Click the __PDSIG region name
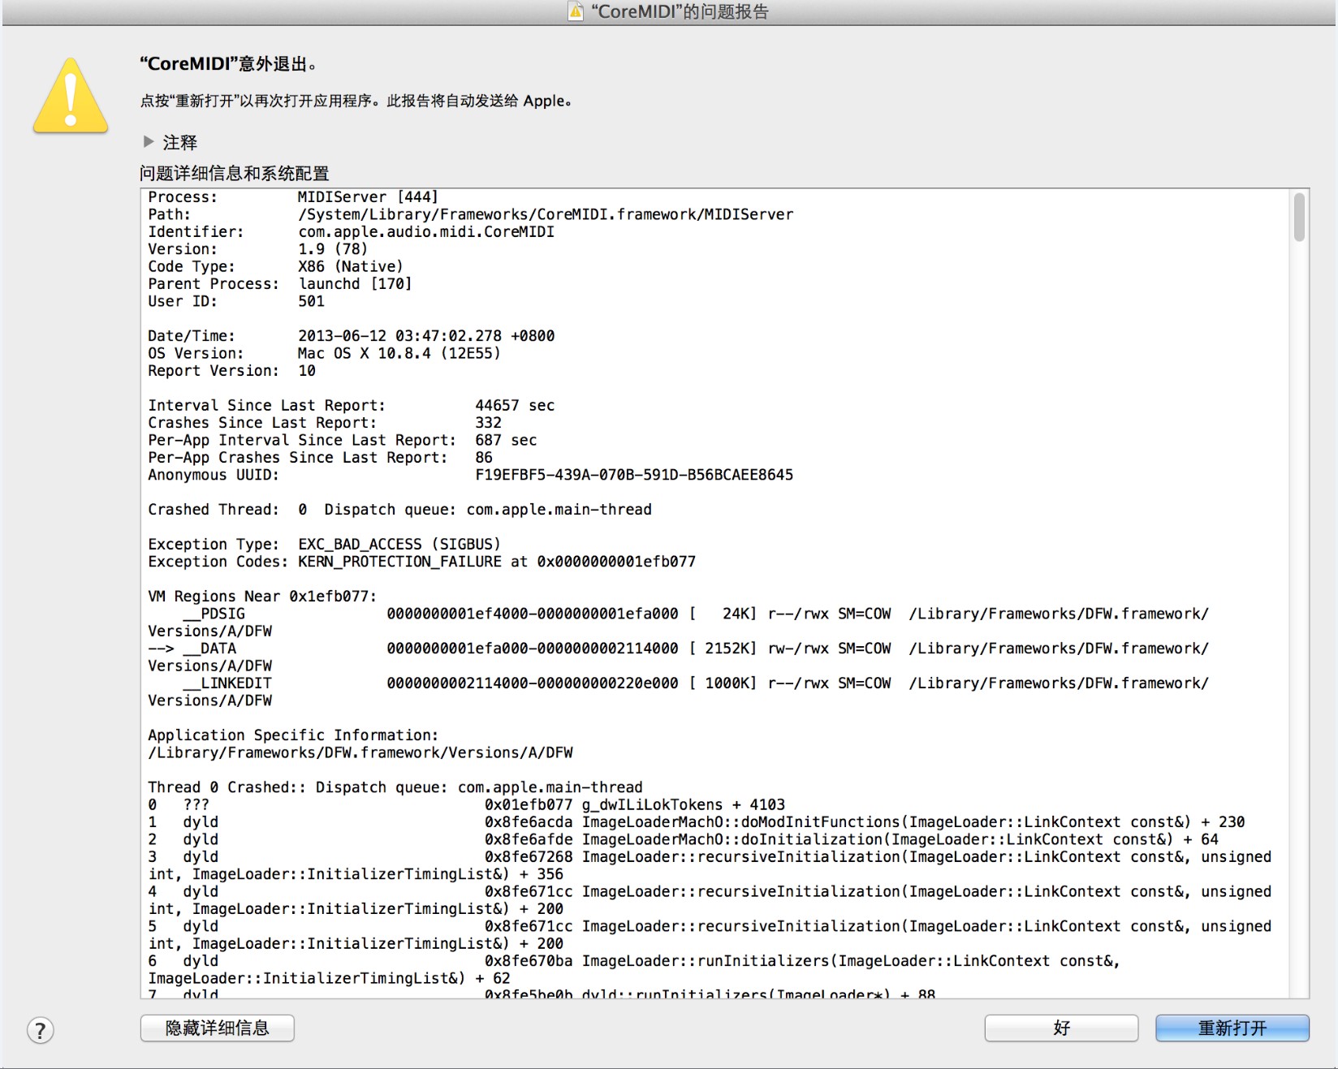The height and width of the screenshot is (1069, 1338). click(x=214, y=614)
